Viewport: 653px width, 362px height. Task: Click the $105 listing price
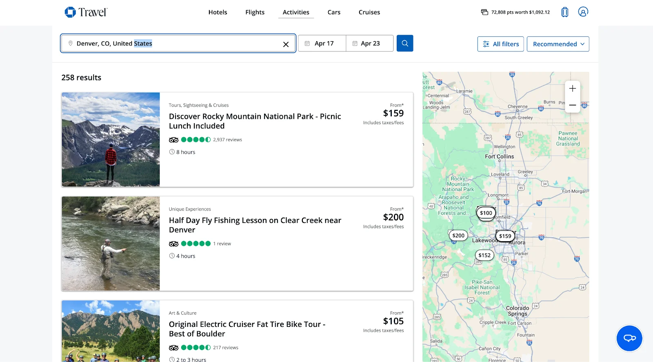(393, 321)
